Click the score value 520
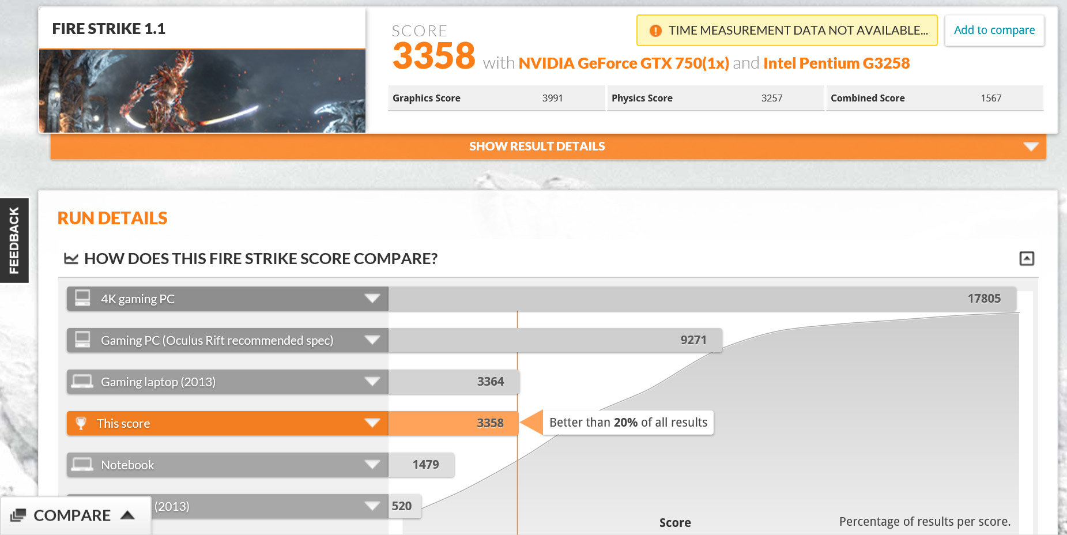The height and width of the screenshot is (535, 1067). coord(402,506)
